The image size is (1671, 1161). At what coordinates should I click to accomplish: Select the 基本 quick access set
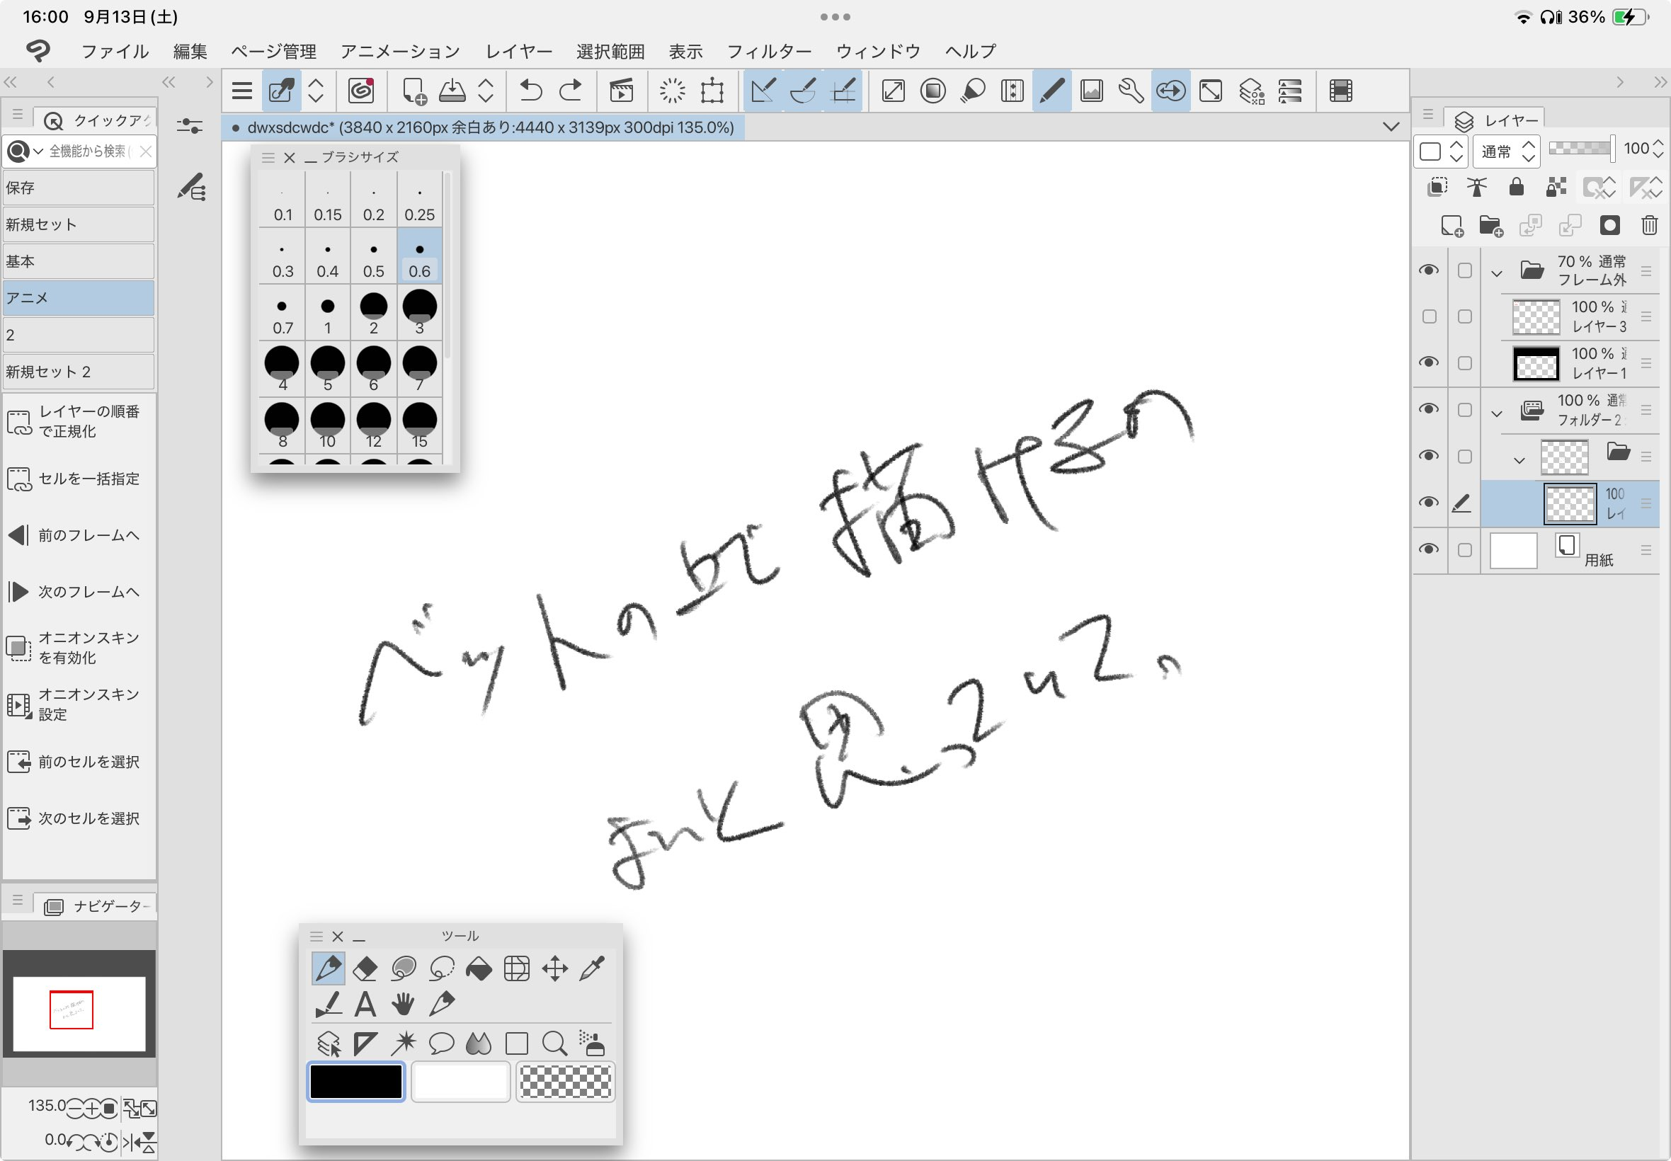click(79, 261)
